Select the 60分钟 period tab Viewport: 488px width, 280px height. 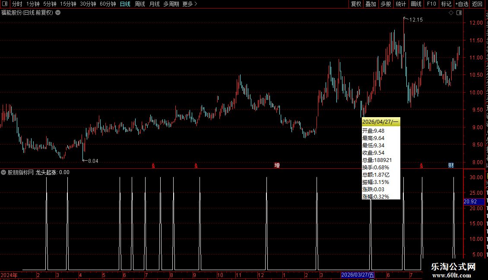108,4
